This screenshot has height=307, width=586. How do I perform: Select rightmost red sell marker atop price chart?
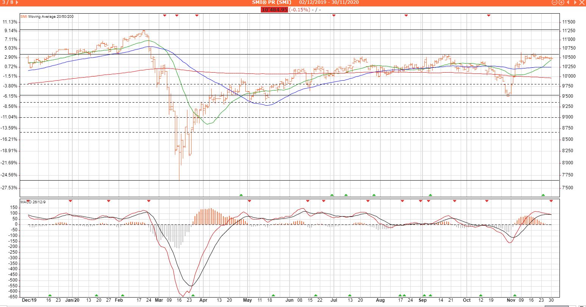pyautogui.click(x=489, y=16)
